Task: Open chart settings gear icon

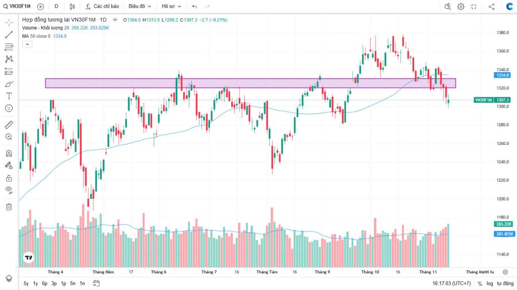Action: 460,7
